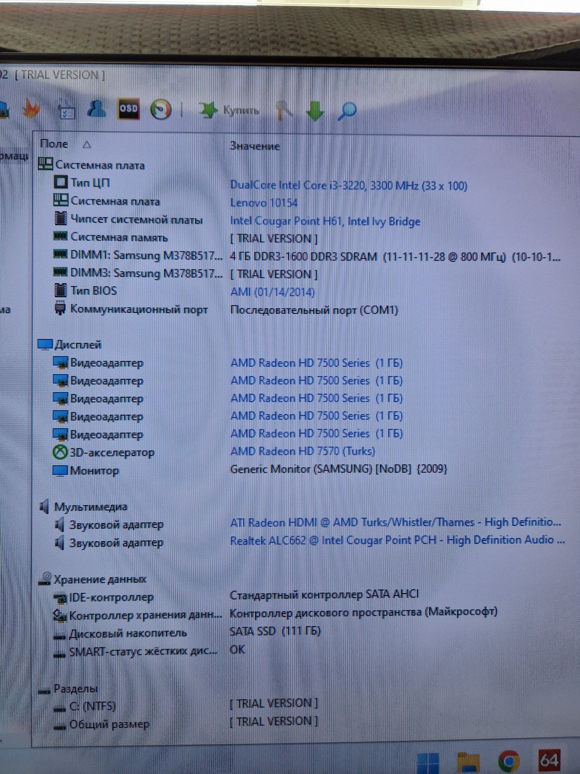Open the flame stability test icon
580x774 pixels.
coord(31,110)
